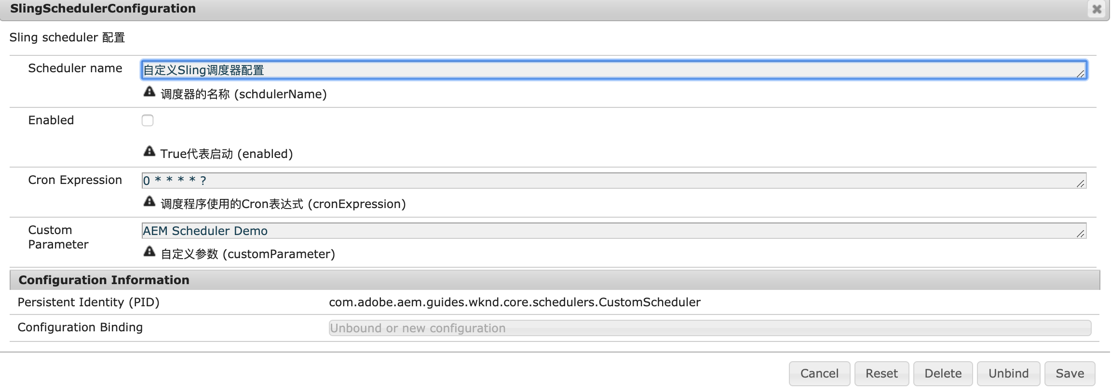Click warning icon beside schdulerName description
The height and width of the screenshot is (392, 1111).
pyautogui.click(x=149, y=91)
